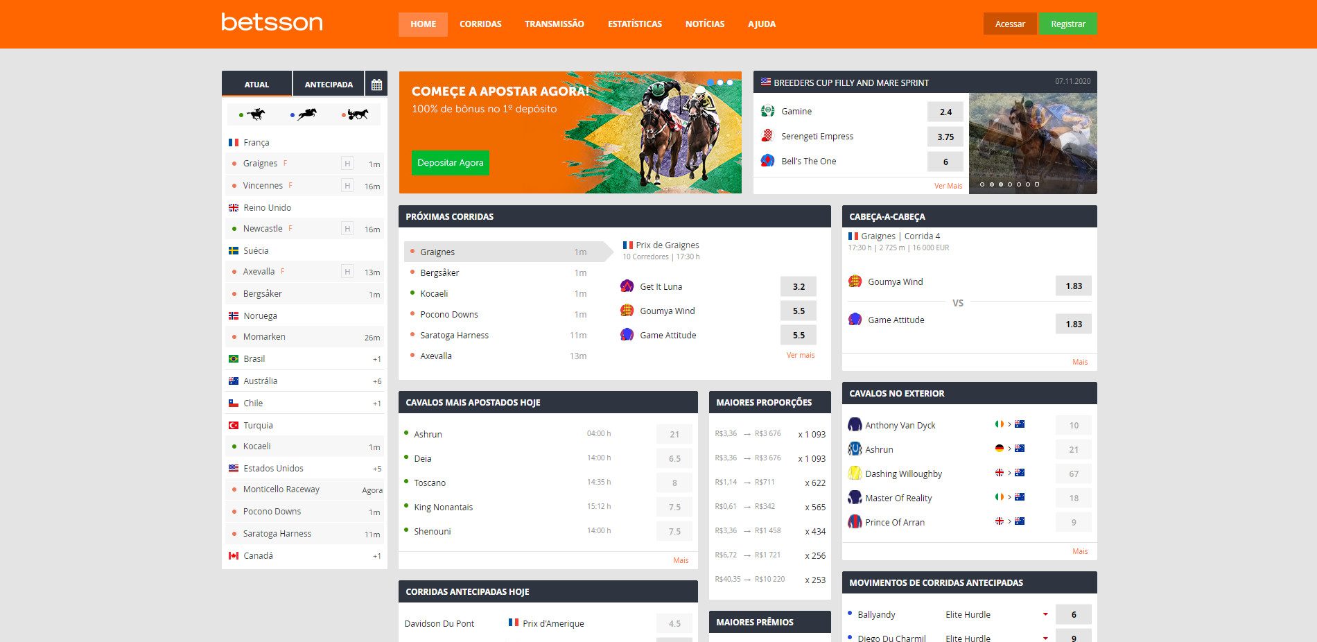This screenshot has width=1317, height=642.
Task: Open Monticello Raceway race in sidebar
Action: (305, 489)
